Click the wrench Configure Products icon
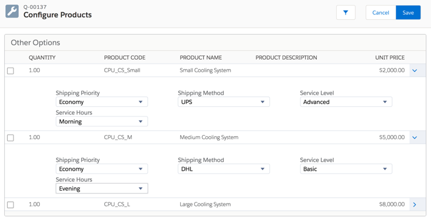431x221 pixels. click(x=12, y=11)
